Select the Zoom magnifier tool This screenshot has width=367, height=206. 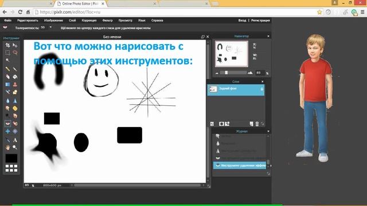pyautogui.click(x=15, y=148)
